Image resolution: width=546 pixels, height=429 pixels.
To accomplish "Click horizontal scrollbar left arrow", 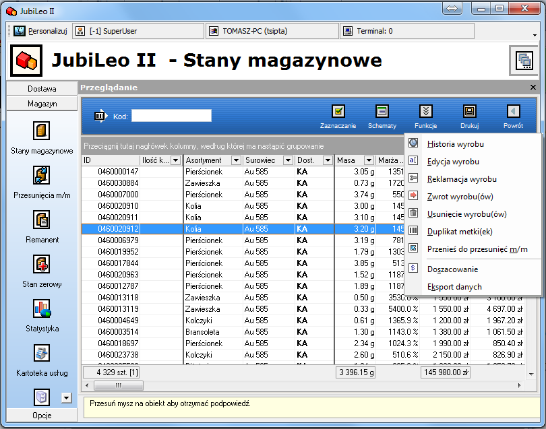I will coord(87,385).
